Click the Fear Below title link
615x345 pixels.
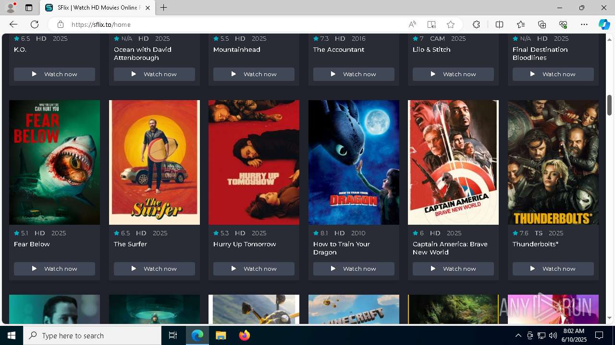[32, 244]
